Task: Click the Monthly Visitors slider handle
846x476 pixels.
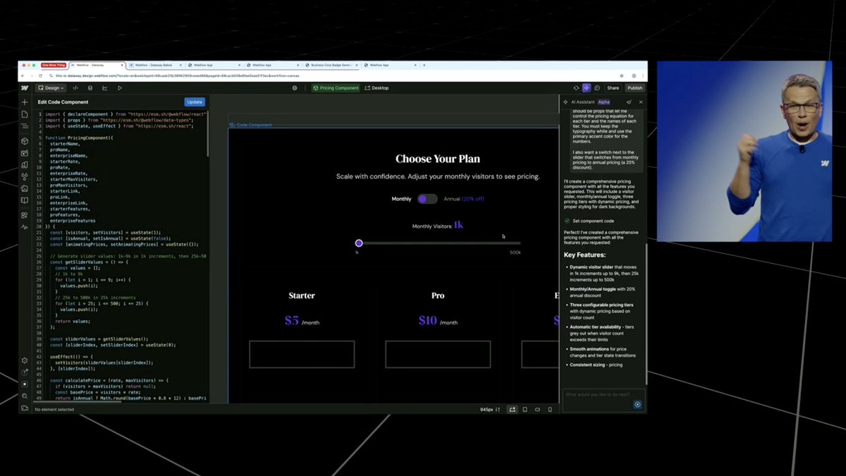Action: (x=359, y=243)
